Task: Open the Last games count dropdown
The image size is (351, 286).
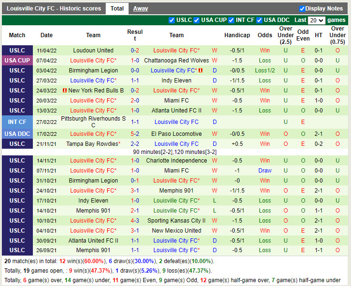Action: (316, 20)
